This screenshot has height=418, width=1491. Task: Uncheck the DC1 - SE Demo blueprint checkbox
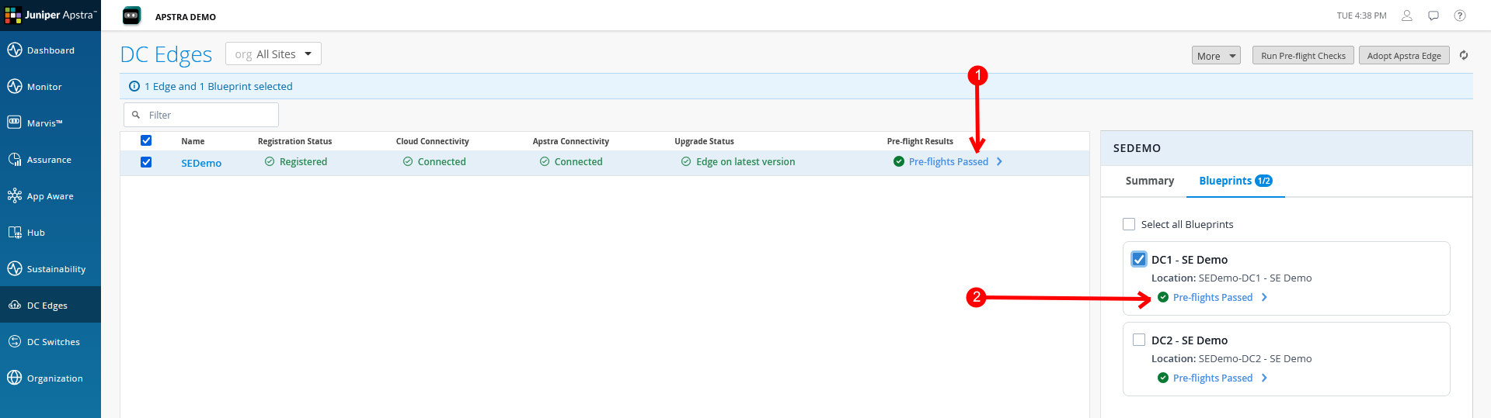pos(1139,259)
